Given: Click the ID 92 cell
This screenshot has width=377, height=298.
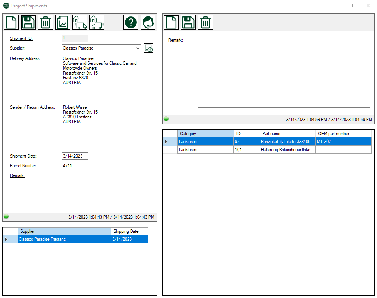Looking at the screenshot, I should [247, 142].
